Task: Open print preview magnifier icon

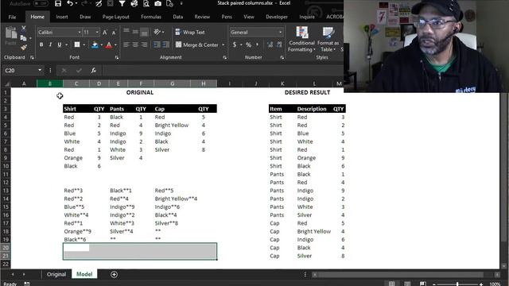Action: pyautogui.click(x=146, y=3)
